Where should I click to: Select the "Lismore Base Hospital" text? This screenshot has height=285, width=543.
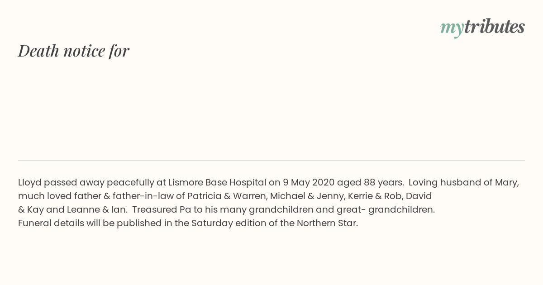(217, 183)
